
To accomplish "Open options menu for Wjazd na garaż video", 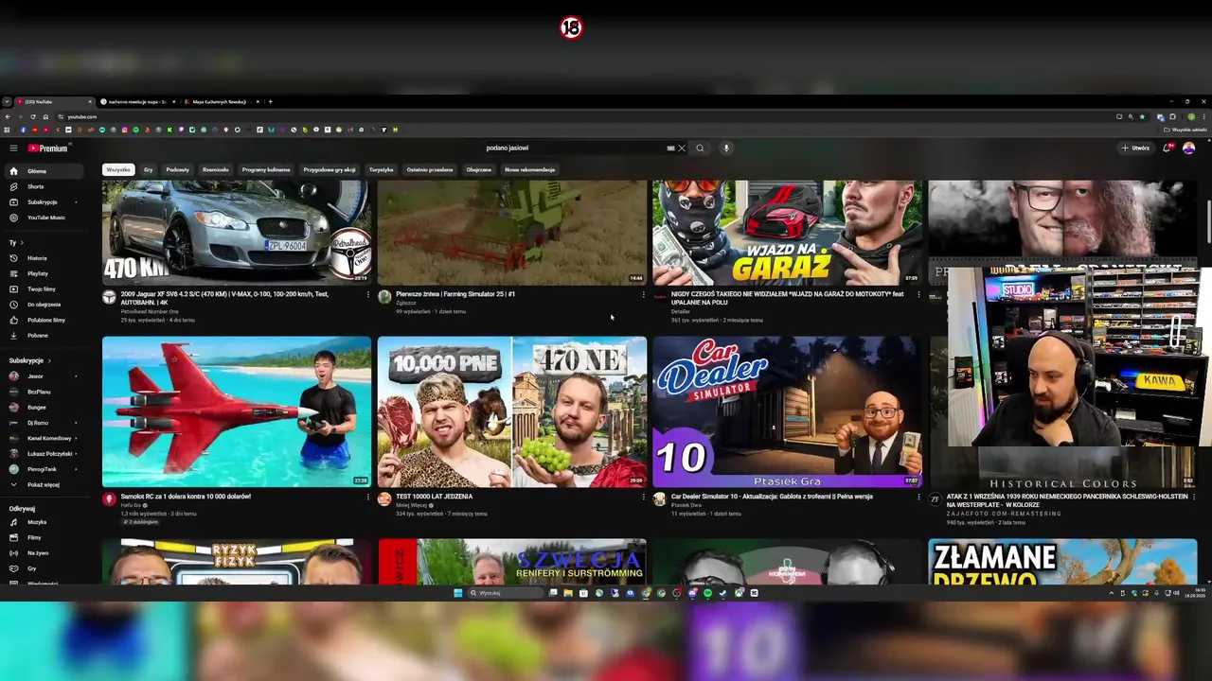I will tap(918, 295).
